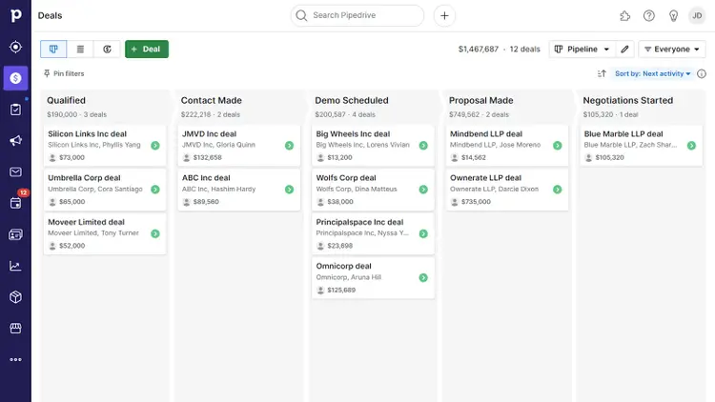Toggle sort direction arrow icon

(x=602, y=73)
